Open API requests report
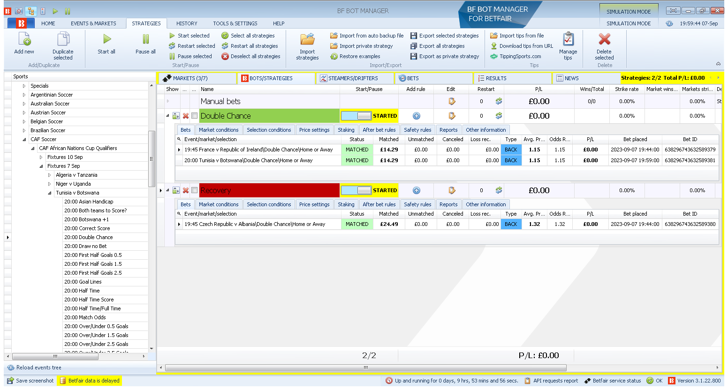The image size is (728, 390). (x=551, y=381)
